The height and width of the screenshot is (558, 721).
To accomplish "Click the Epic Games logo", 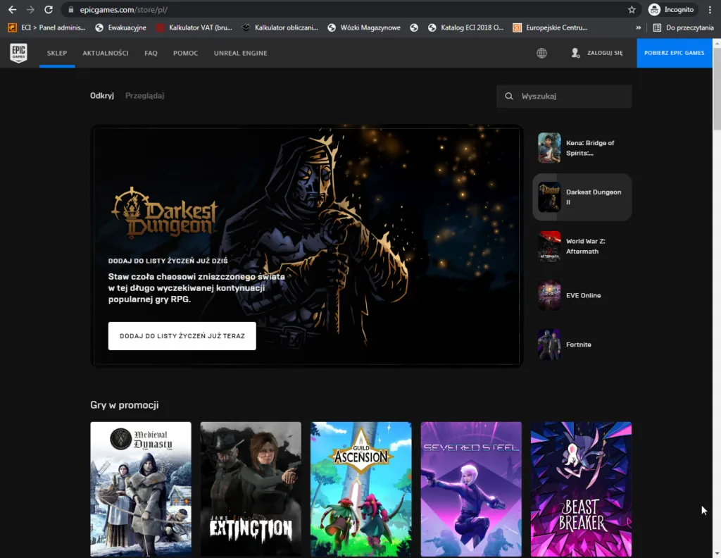I will tap(18, 53).
